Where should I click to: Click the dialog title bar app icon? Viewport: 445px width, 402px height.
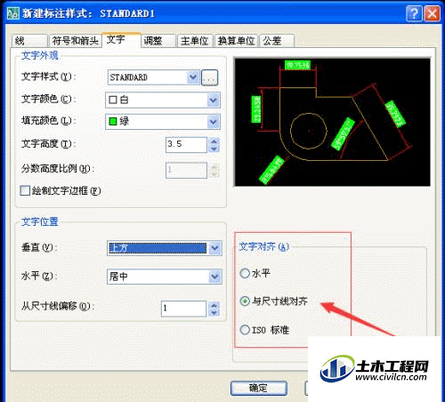[13, 13]
